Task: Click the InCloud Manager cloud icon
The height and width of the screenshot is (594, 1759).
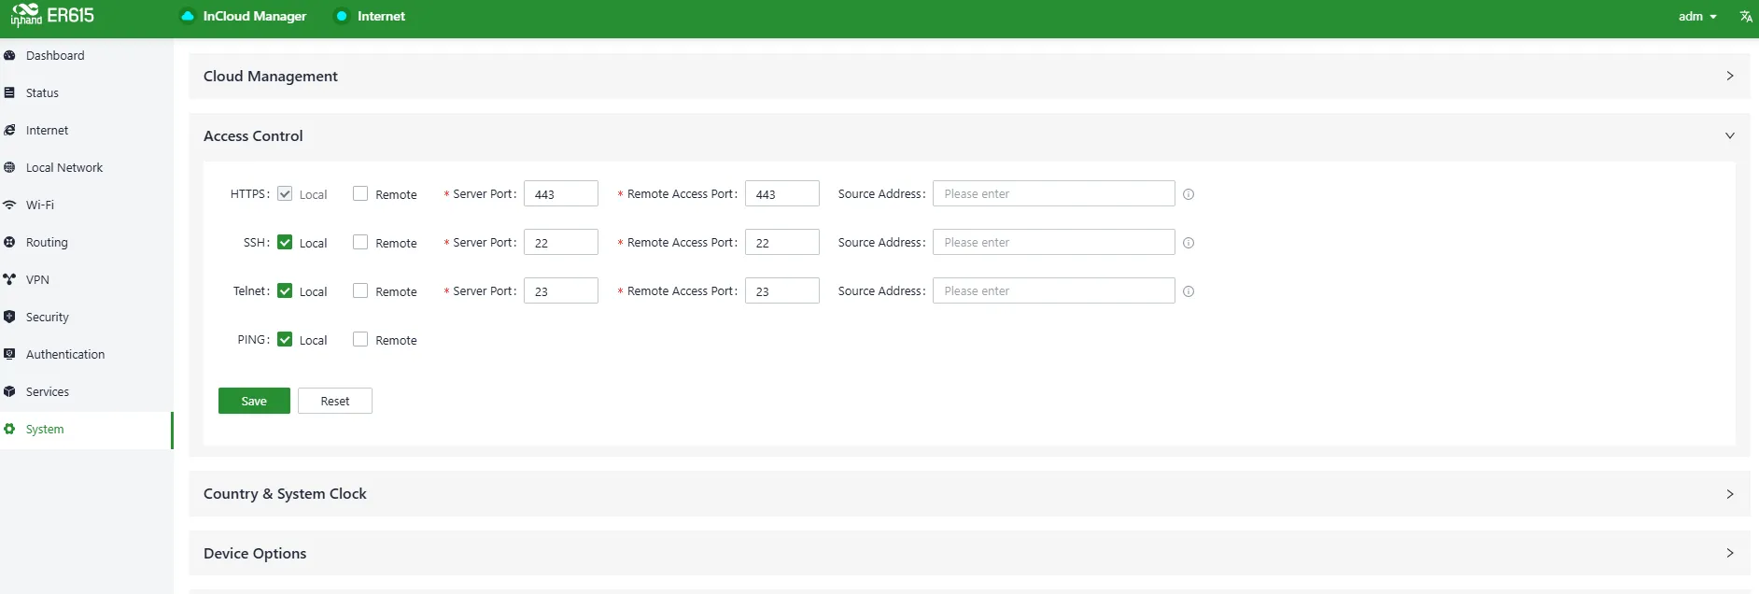Action: (x=188, y=16)
